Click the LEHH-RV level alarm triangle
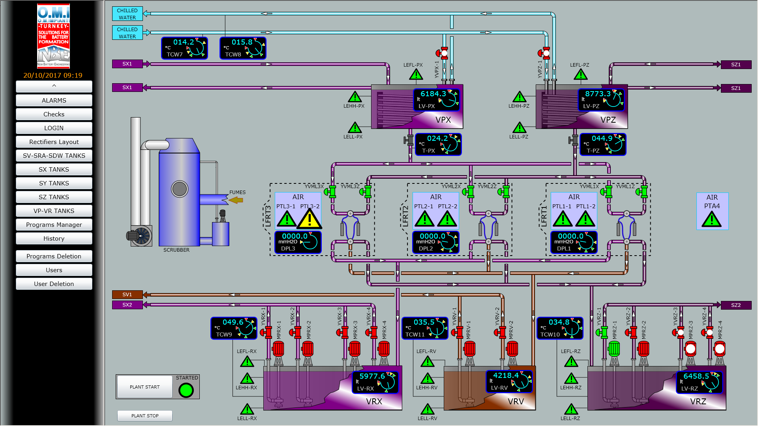The height and width of the screenshot is (426, 758). [427, 379]
